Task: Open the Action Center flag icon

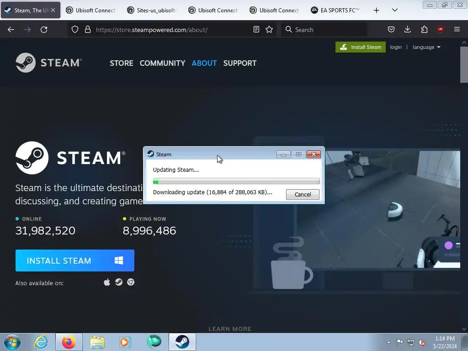Action: pyautogui.click(x=399, y=342)
